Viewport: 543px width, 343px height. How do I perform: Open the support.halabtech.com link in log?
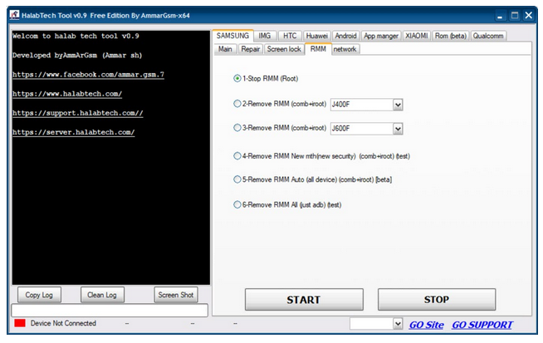[x=77, y=113]
